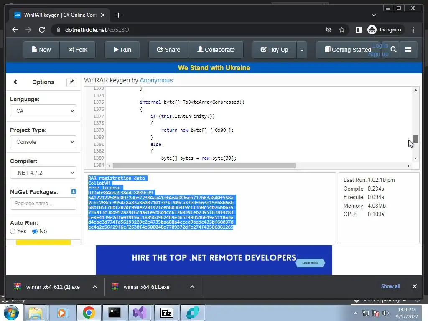428x321 pixels.
Task: Open Visual Studio from taskbar
Action: click(140, 313)
